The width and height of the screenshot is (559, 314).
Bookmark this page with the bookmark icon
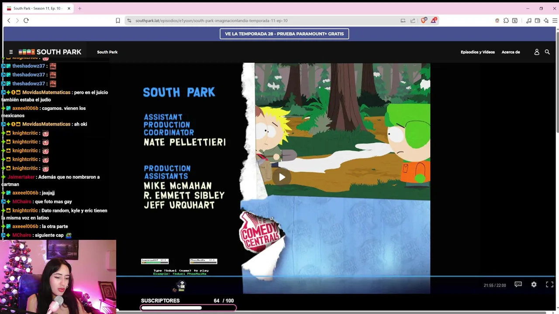click(118, 20)
